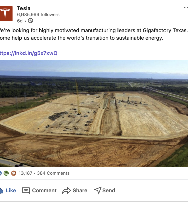Viewport: 188px width, 202px height.
Task: Open the lnkd.in/g5x7xwQ link
Action: click(x=29, y=53)
